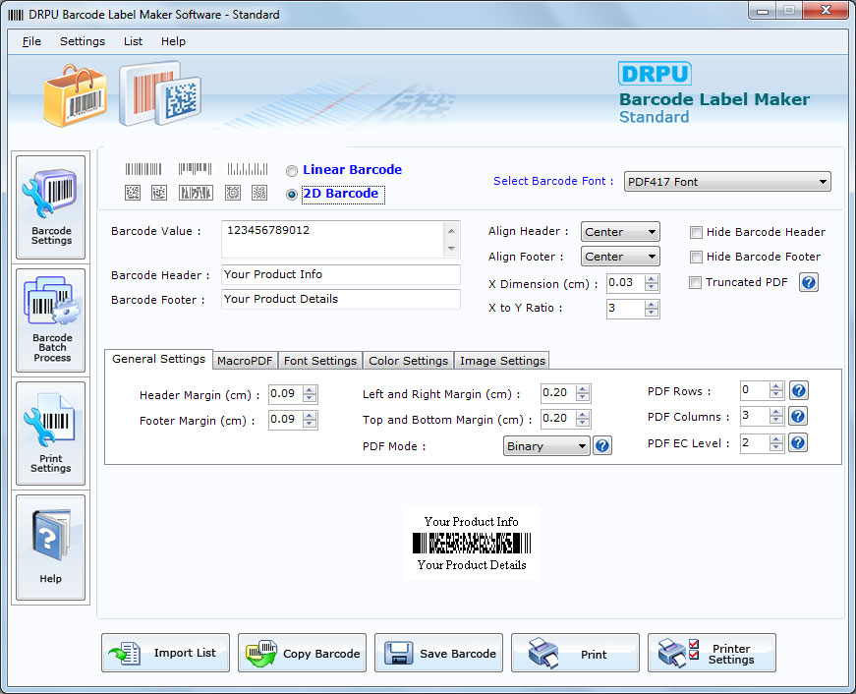856x694 pixels.
Task: Click the Truncated PDF help icon
Action: pyautogui.click(x=809, y=282)
